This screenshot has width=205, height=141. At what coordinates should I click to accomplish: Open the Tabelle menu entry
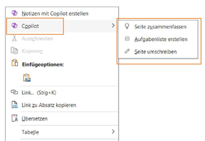pyautogui.click(x=30, y=132)
